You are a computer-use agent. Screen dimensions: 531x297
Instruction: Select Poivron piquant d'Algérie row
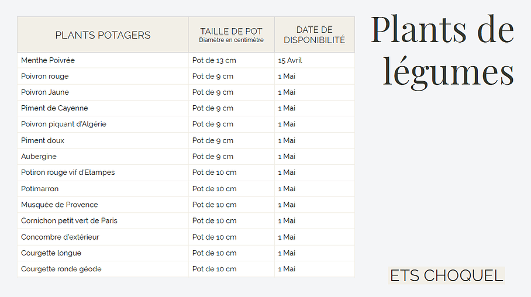click(x=64, y=124)
